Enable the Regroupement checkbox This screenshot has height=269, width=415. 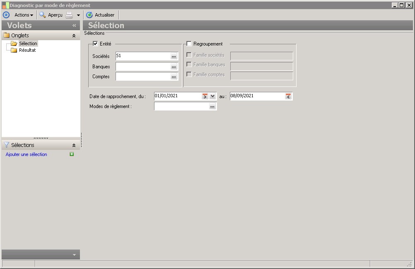(x=189, y=43)
